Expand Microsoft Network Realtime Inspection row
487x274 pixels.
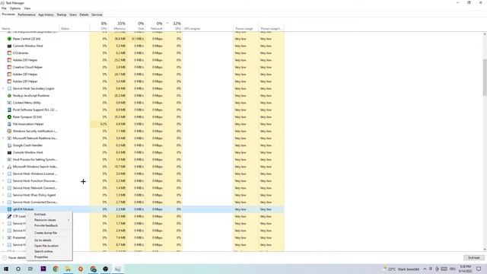3,139
